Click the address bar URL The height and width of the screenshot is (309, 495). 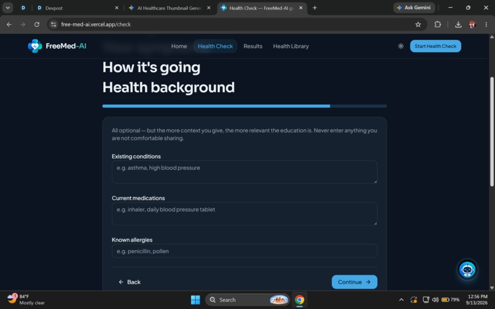tap(96, 25)
